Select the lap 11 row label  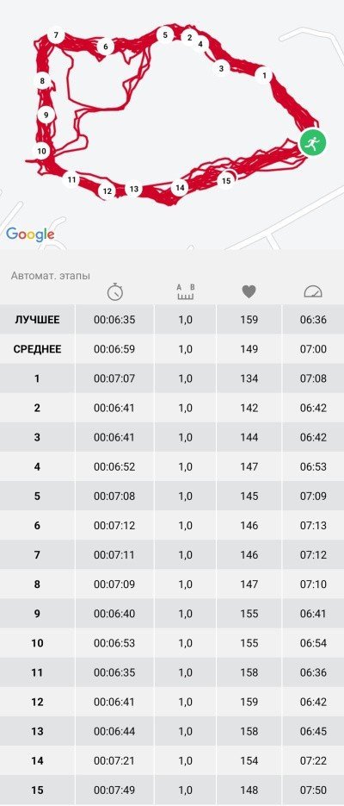click(x=38, y=672)
